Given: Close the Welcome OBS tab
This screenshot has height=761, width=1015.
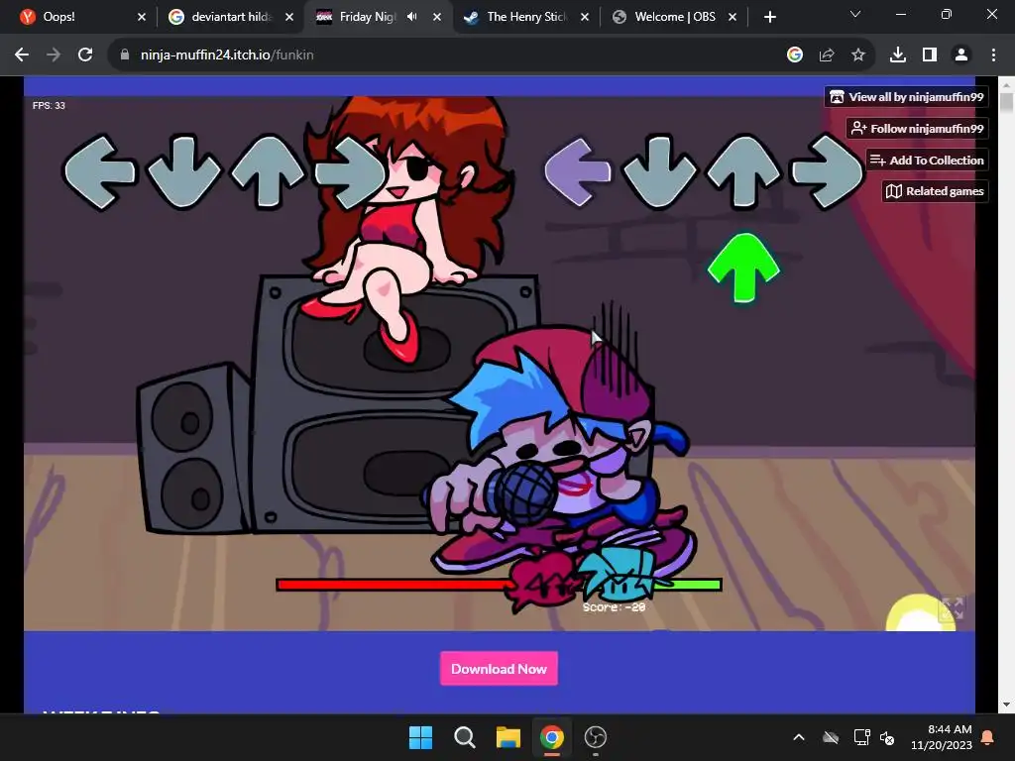Looking at the screenshot, I should coord(733,17).
